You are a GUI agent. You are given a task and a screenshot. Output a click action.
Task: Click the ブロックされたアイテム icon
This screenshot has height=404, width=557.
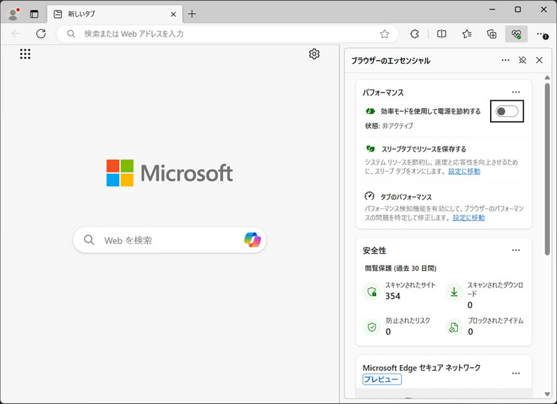[454, 327]
